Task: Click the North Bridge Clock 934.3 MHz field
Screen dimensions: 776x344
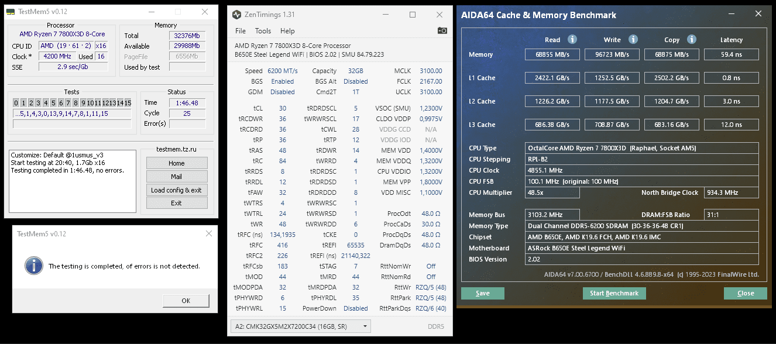Action: coord(732,192)
